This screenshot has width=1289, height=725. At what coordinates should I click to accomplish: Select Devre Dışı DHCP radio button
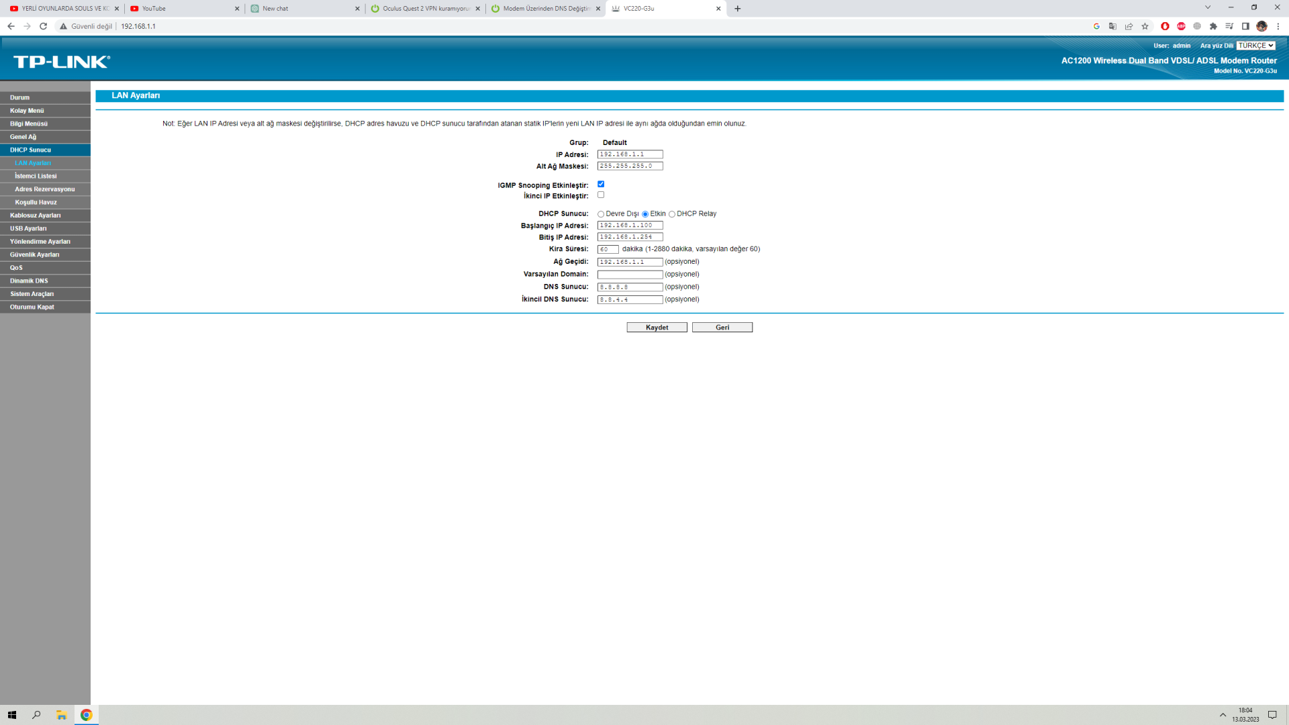(601, 214)
